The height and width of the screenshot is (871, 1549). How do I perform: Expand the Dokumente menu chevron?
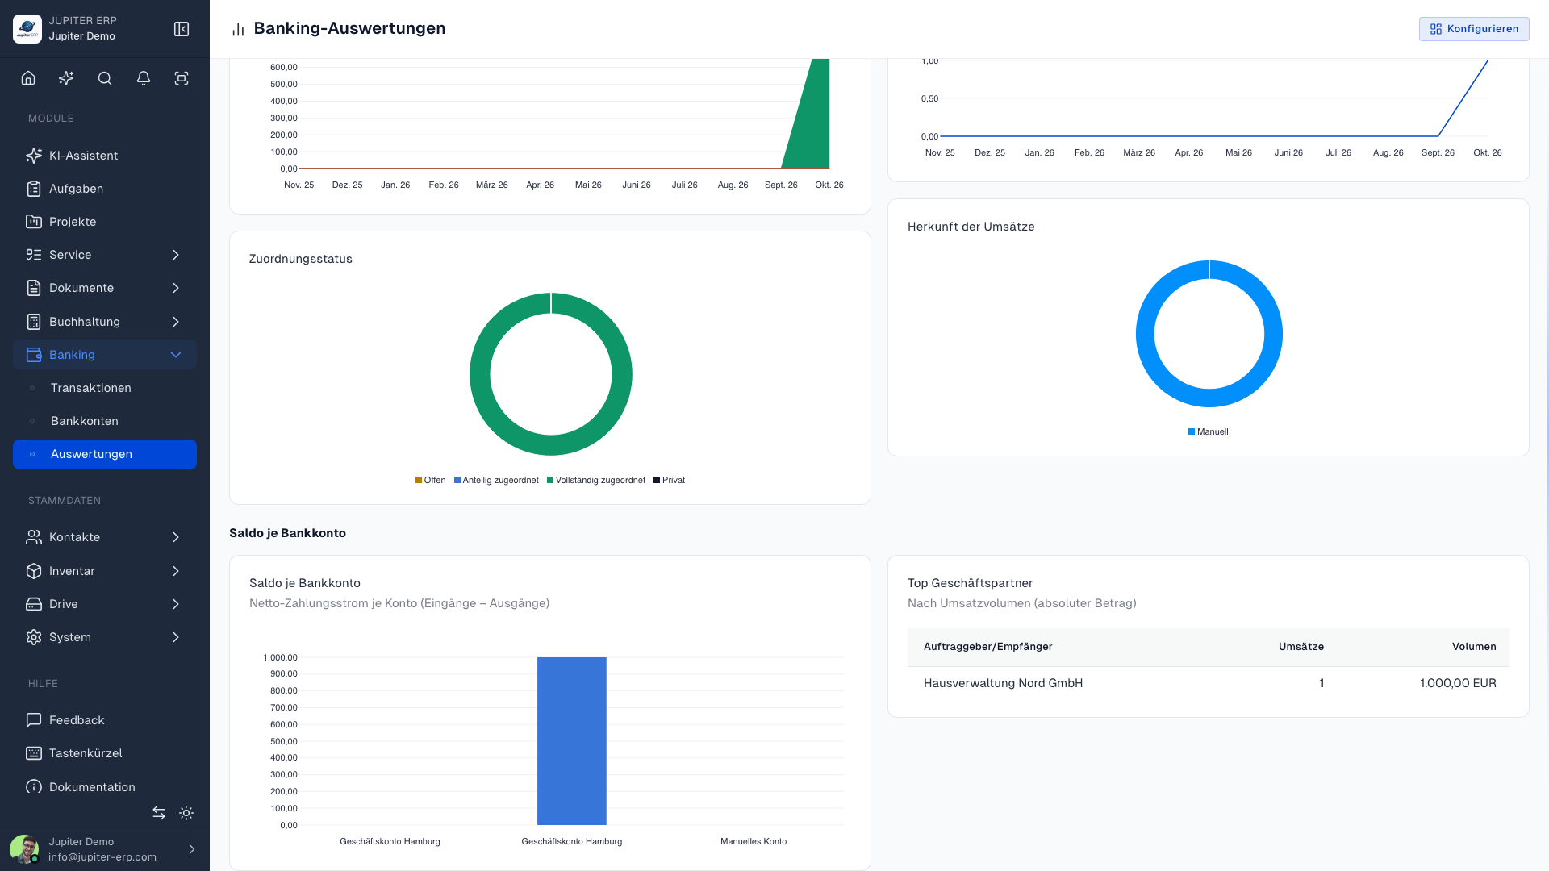pos(176,288)
